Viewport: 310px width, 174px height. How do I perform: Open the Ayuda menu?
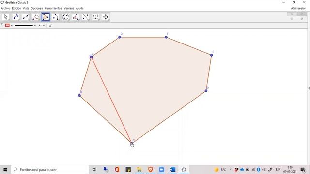(79, 8)
